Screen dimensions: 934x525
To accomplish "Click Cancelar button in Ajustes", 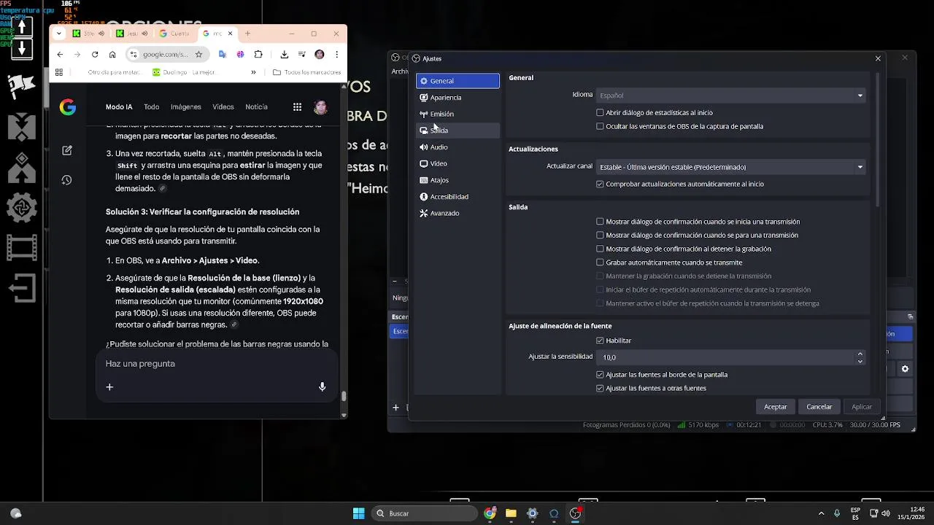I will pos(819,407).
